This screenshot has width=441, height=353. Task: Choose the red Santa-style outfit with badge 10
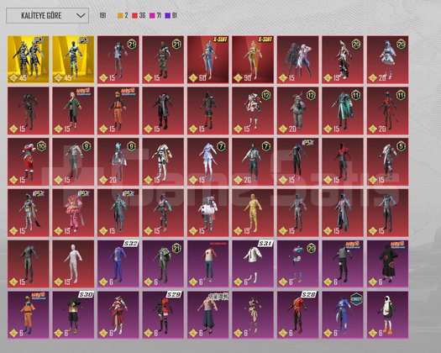click(x=28, y=161)
